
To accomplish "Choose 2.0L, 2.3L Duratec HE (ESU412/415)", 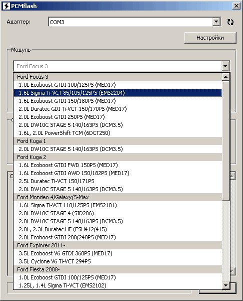I will coord(117,229).
